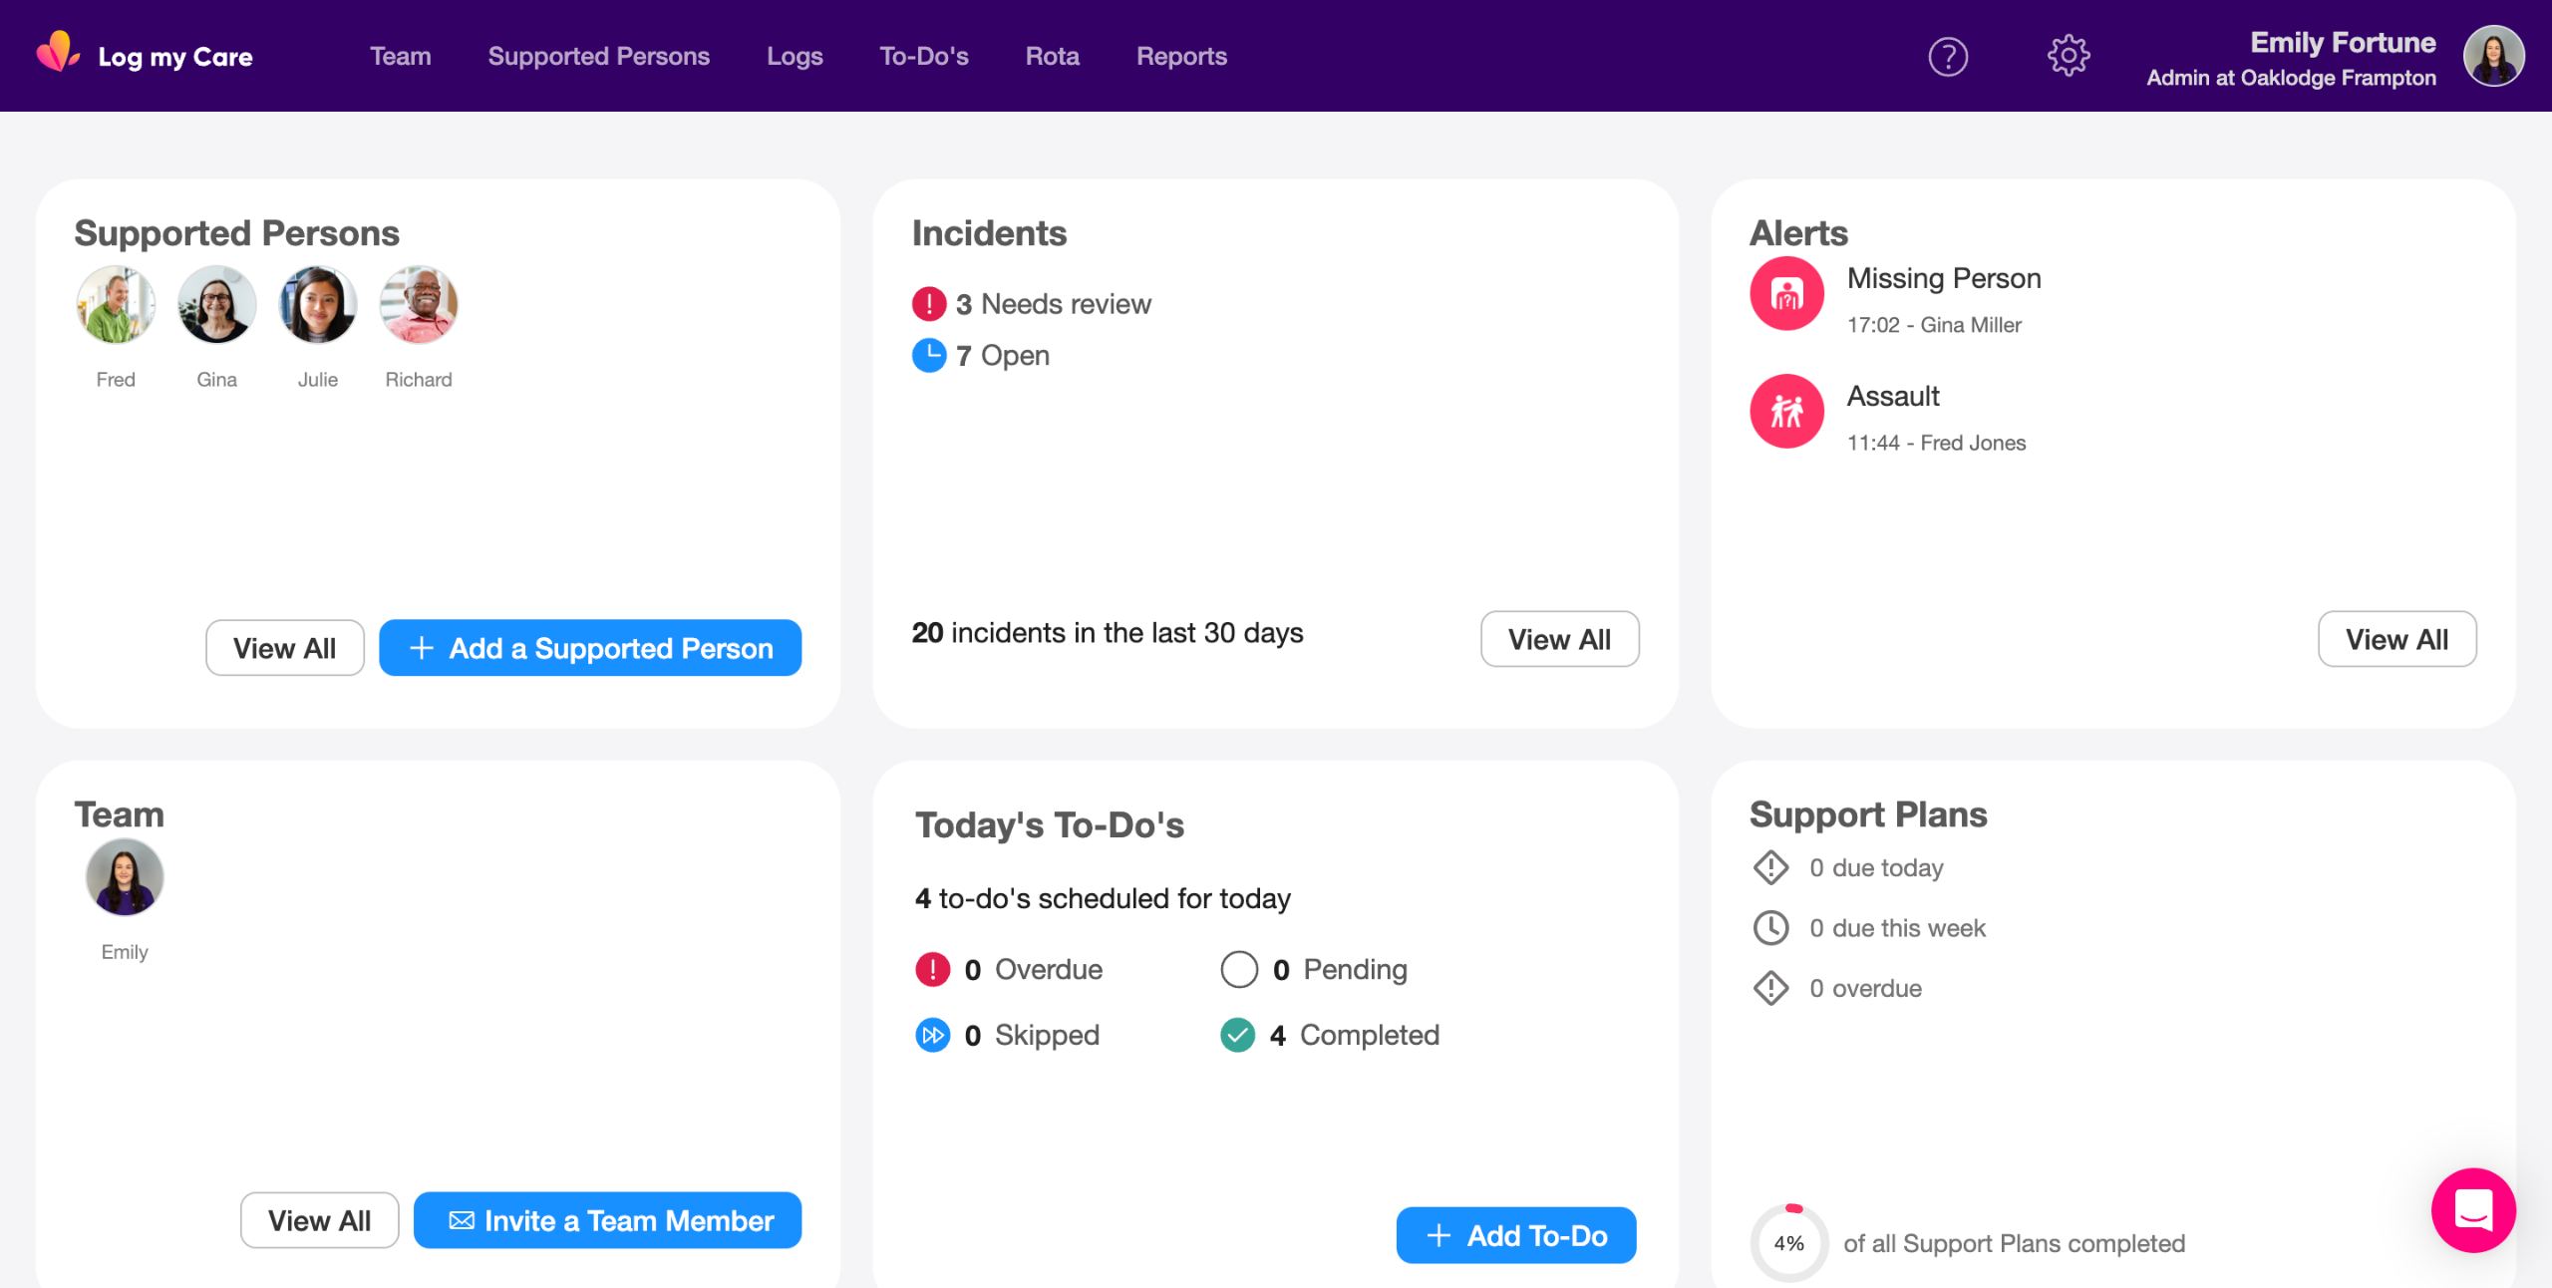Open the settings gear icon

[2069, 56]
